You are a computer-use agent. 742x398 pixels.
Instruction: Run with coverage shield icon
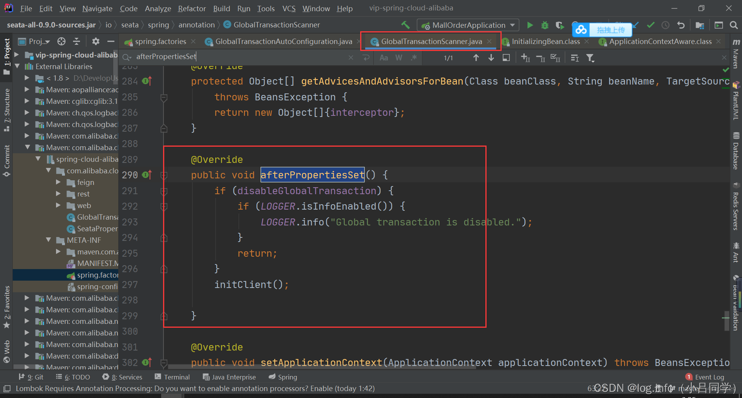560,25
